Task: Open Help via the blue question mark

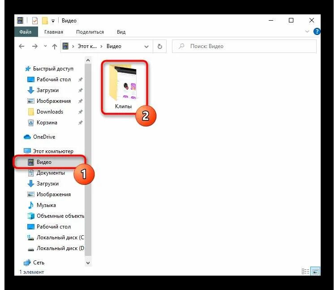Action: pyautogui.click(x=317, y=31)
